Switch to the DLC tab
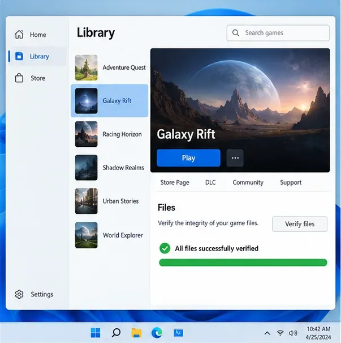This screenshot has width=341, height=343. point(210,183)
